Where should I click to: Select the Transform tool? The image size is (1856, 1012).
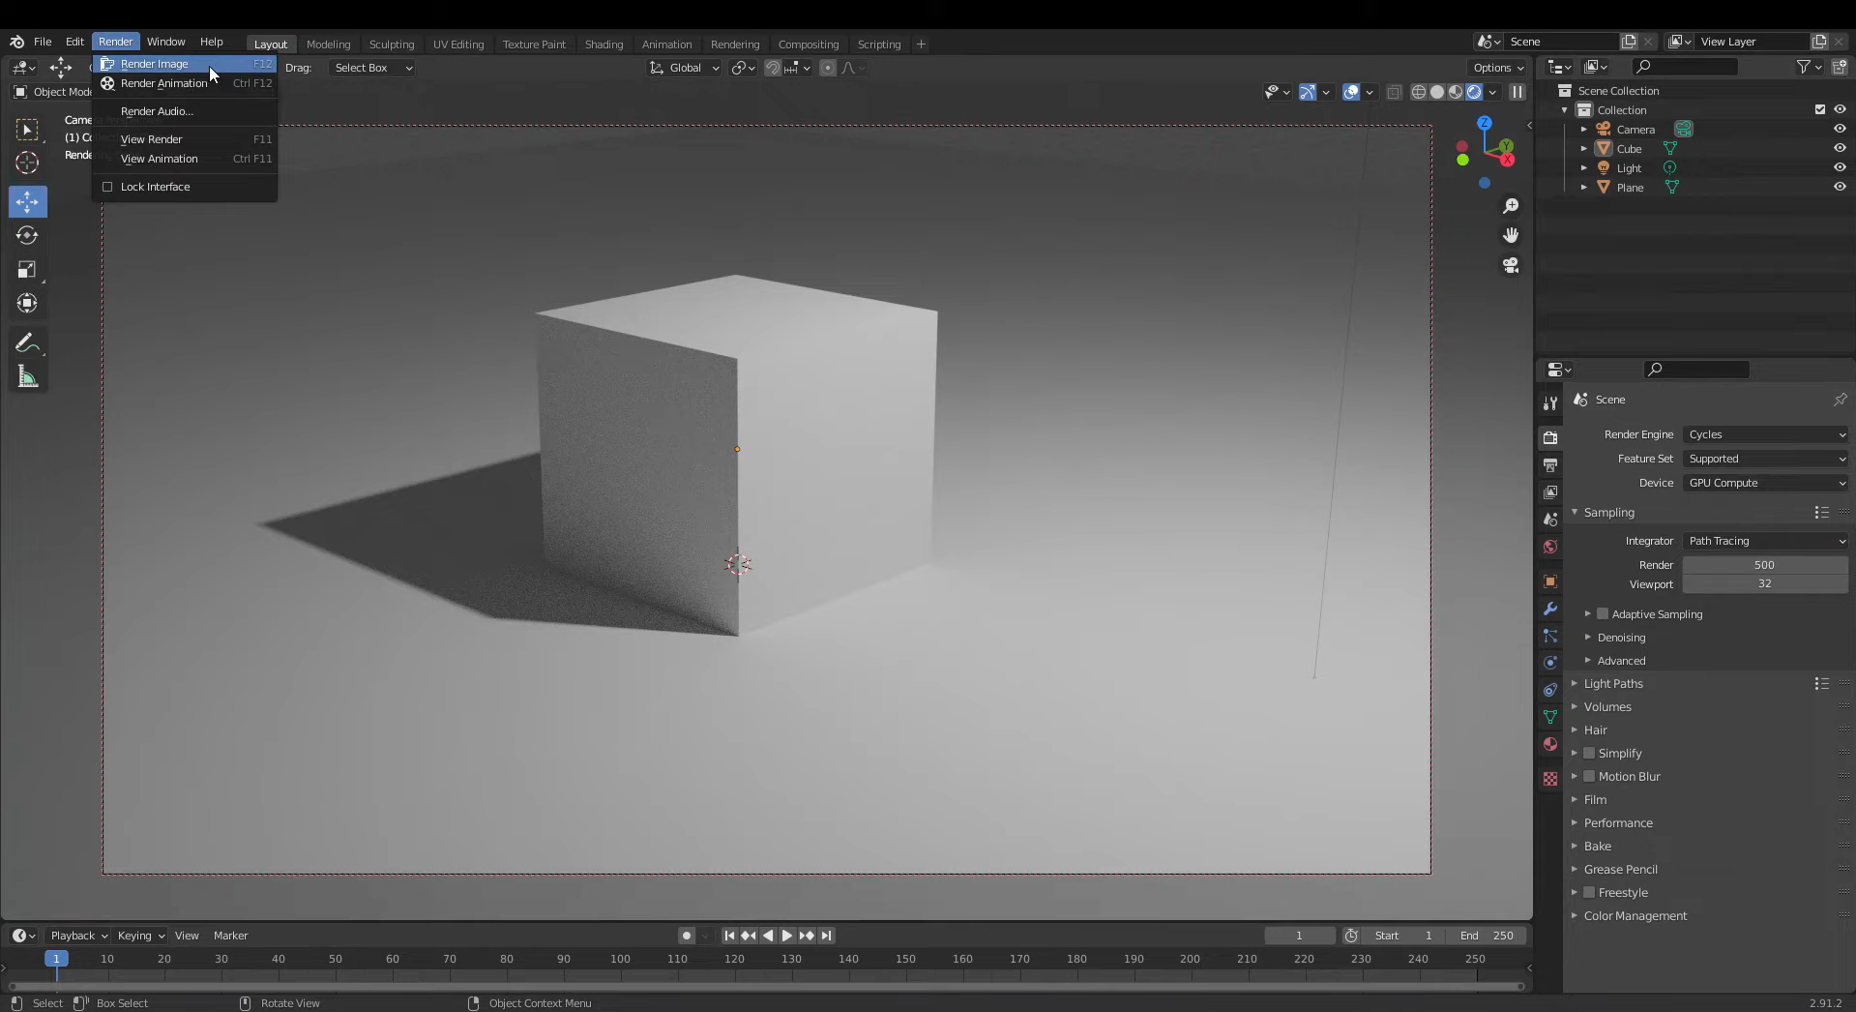tap(27, 304)
